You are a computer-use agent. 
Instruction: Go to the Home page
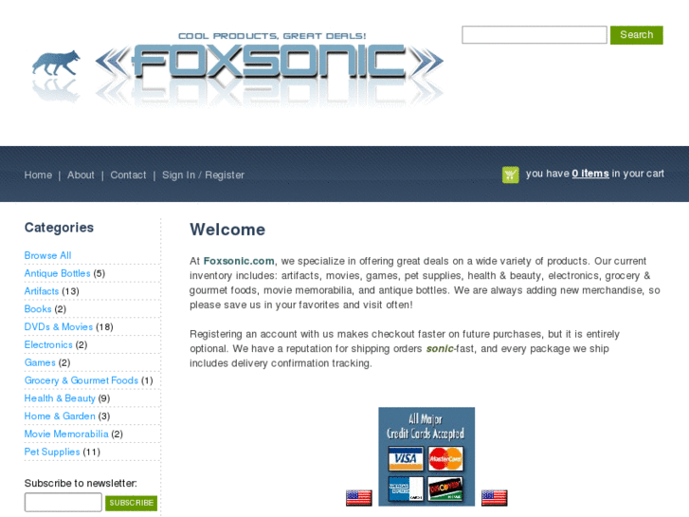[x=38, y=175]
